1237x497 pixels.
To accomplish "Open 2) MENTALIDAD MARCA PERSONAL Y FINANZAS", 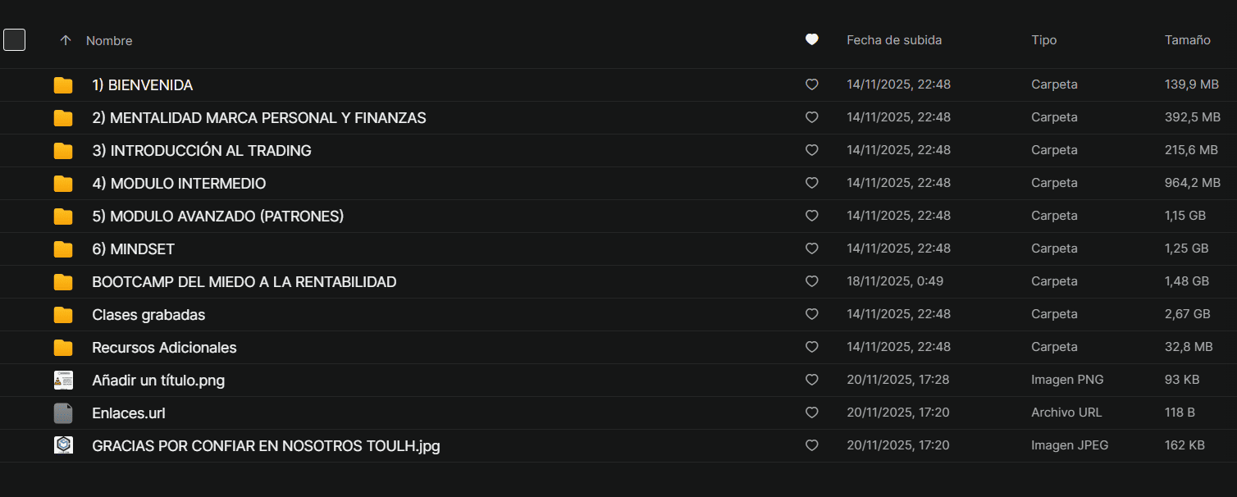I will tap(258, 118).
